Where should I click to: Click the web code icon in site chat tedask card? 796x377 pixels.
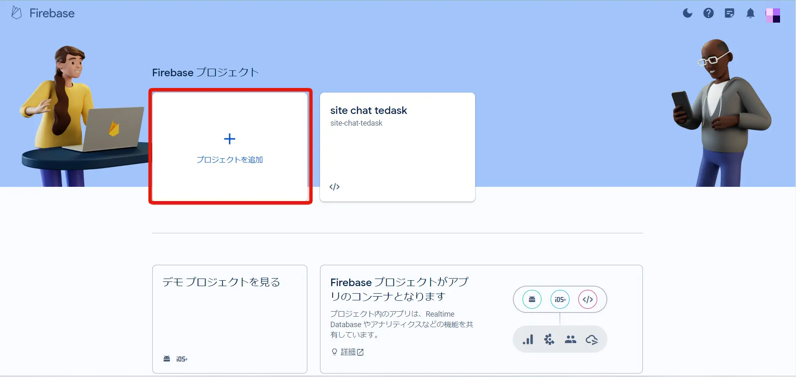(334, 187)
